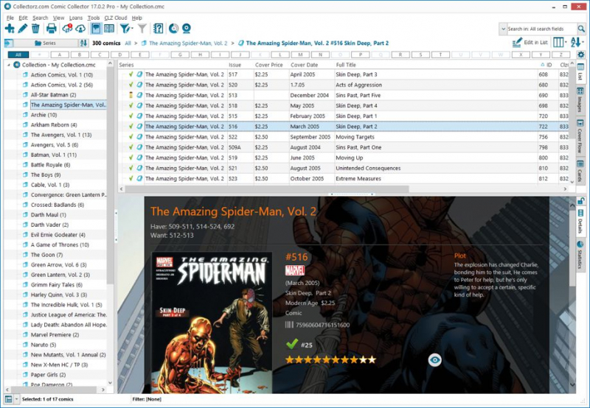Collapse the folder panel arrow icon
This screenshot has height=408, width=590.
[8, 43]
